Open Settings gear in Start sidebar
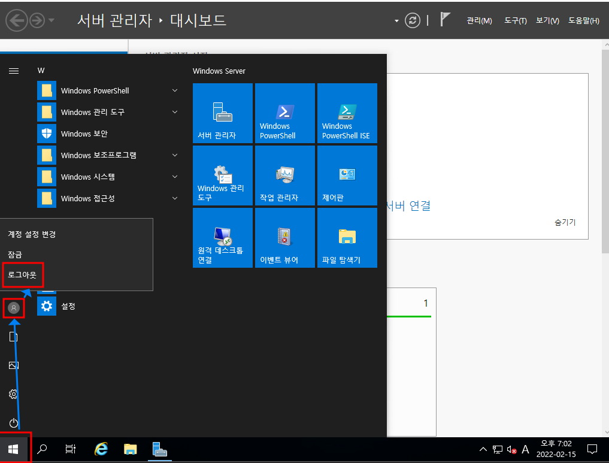Image resolution: width=609 pixels, height=463 pixels. point(14,394)
